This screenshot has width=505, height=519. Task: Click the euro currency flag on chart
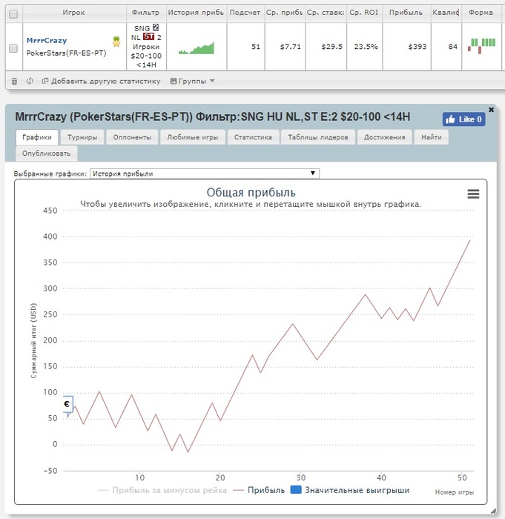67,405
